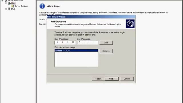Click the Add a Scope heading

[53, 6]
